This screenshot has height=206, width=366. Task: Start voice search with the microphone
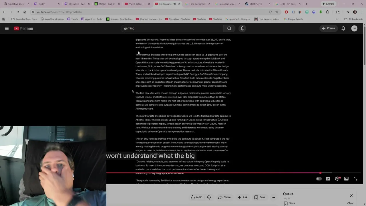[242, 28]
